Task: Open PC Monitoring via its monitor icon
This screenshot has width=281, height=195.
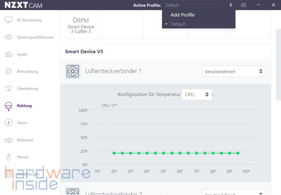Action: click(9, 20)
